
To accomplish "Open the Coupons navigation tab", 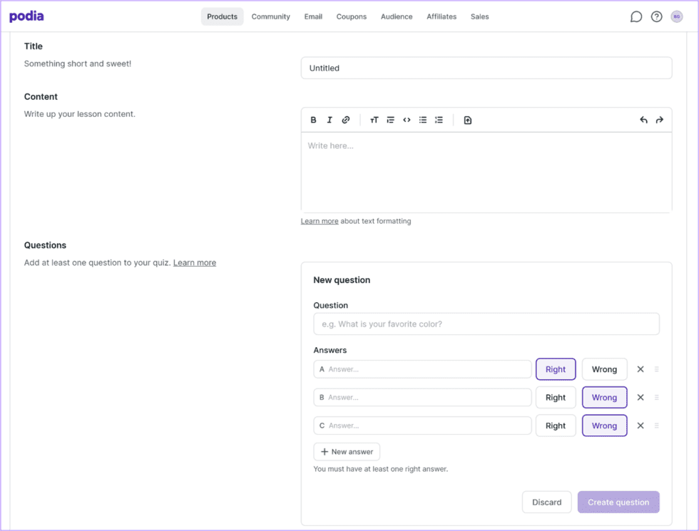I will [x=351, y=16].
